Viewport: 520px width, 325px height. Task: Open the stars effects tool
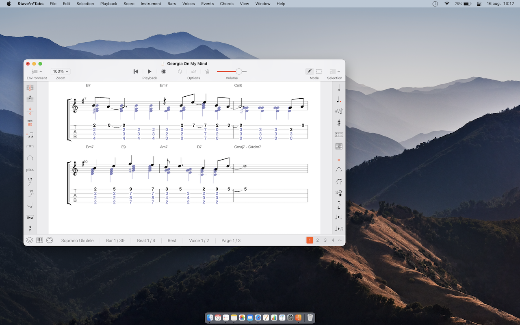[x=339, y=193]
